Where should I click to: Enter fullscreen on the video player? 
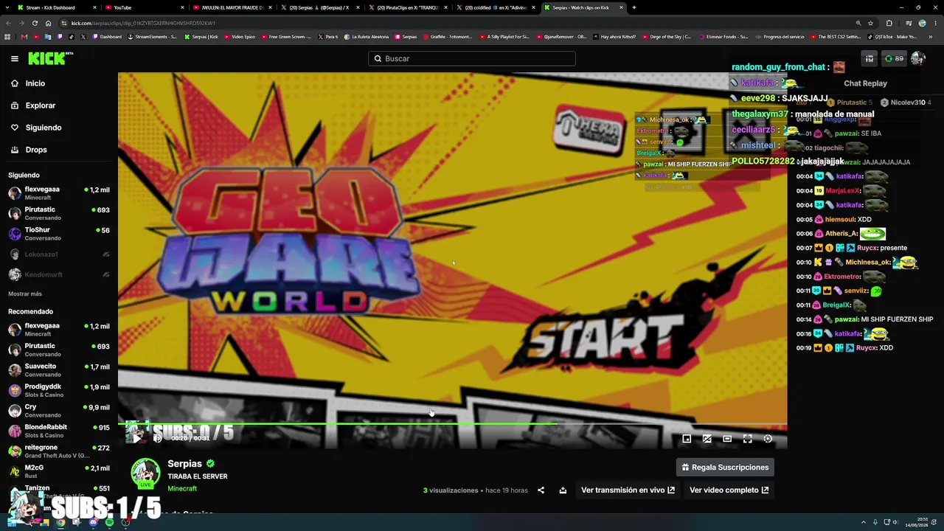tap(748, 439)
